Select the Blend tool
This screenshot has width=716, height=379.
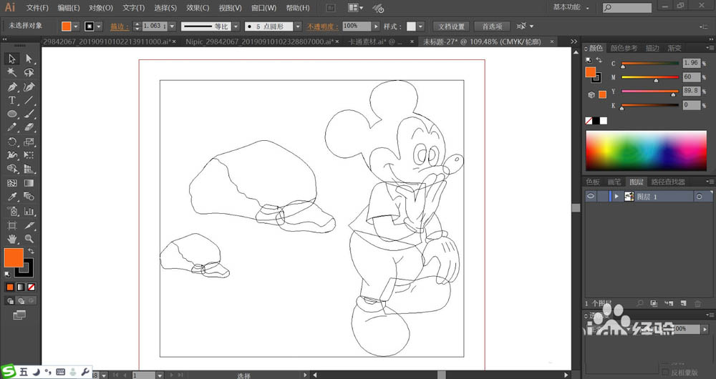(29, 197)
